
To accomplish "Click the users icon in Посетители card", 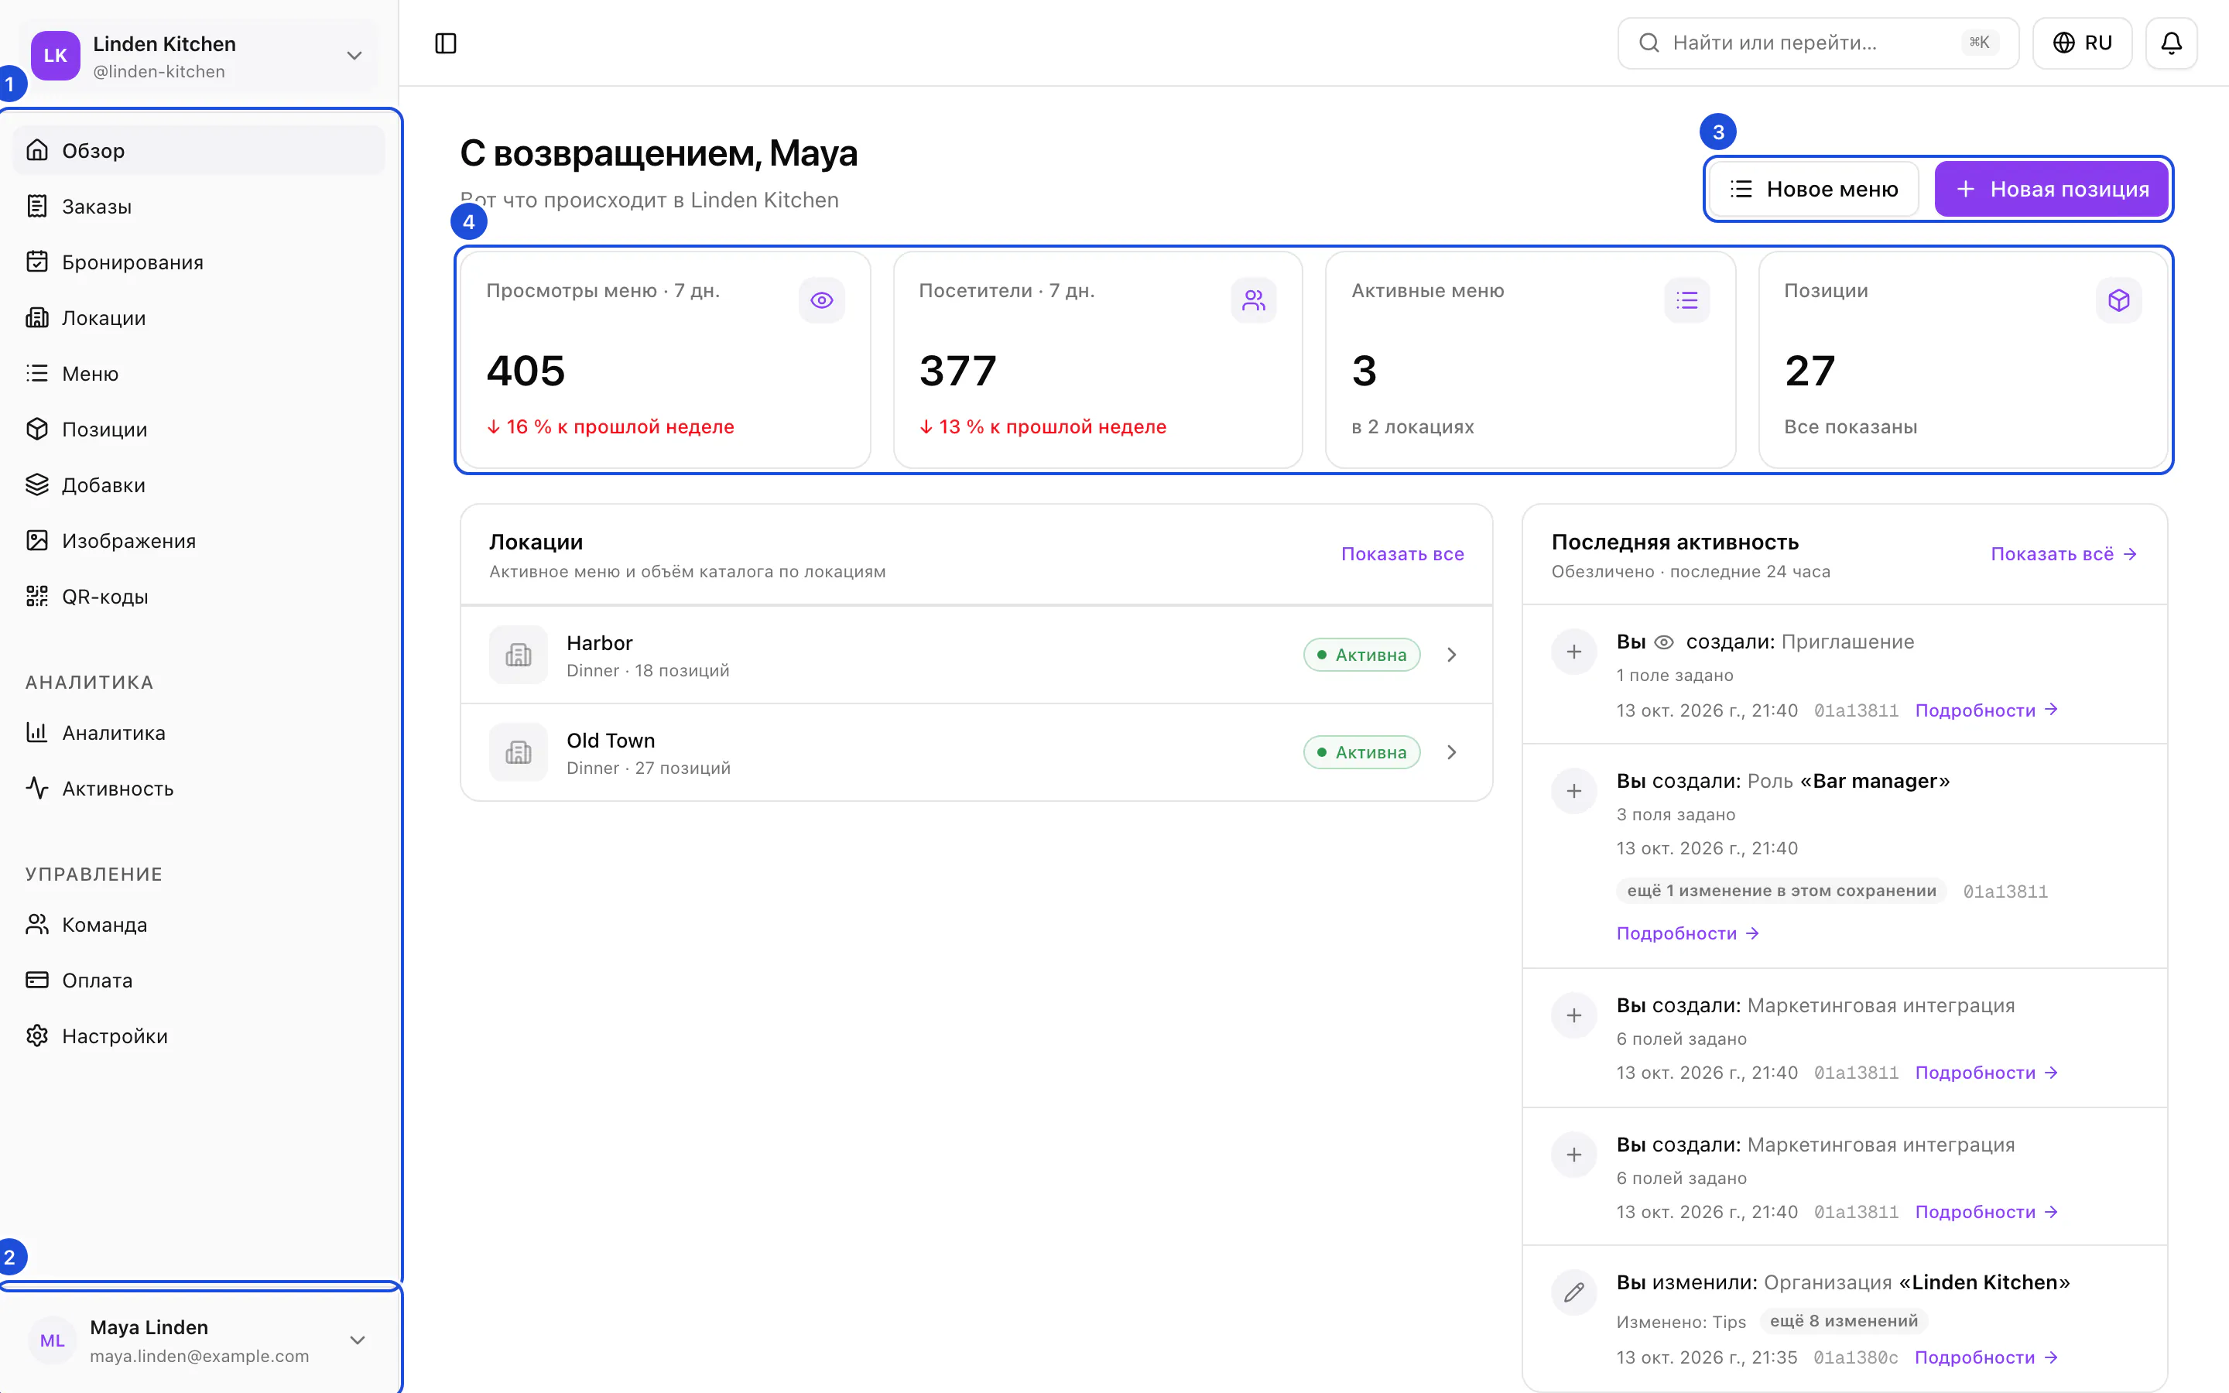I will coord(1254,300).
